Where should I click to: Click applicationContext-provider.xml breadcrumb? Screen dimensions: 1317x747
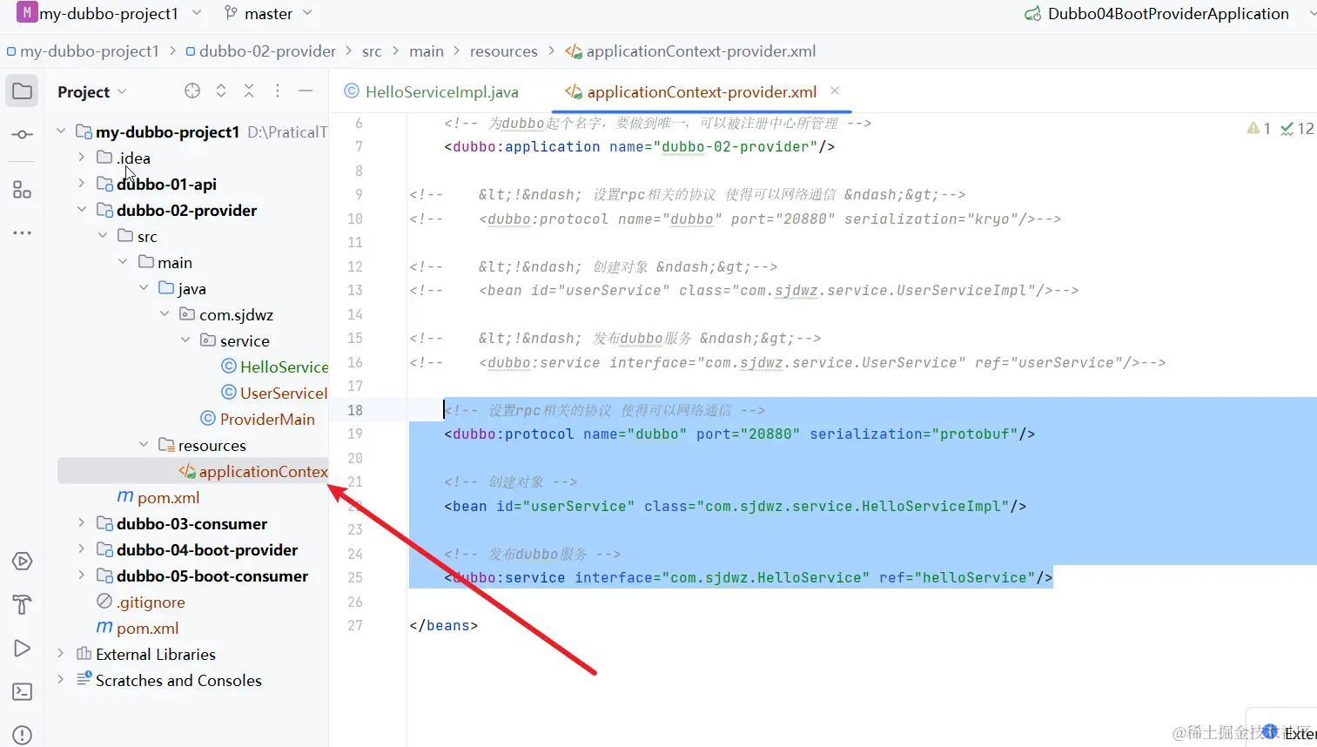691,51
